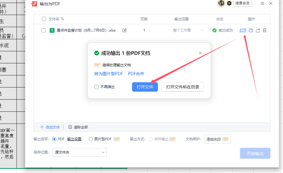Delete the file with the trash icon

(264, 30)
